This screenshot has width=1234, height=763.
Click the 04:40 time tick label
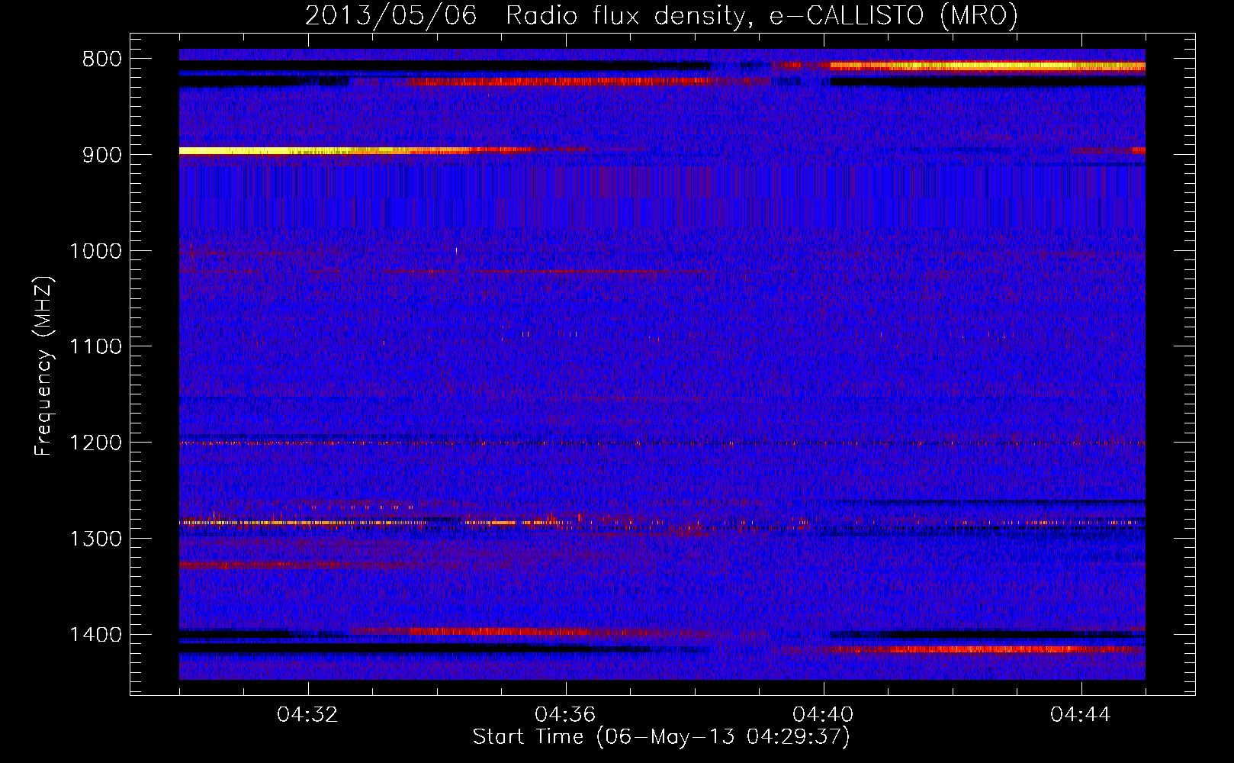(823, 715)
